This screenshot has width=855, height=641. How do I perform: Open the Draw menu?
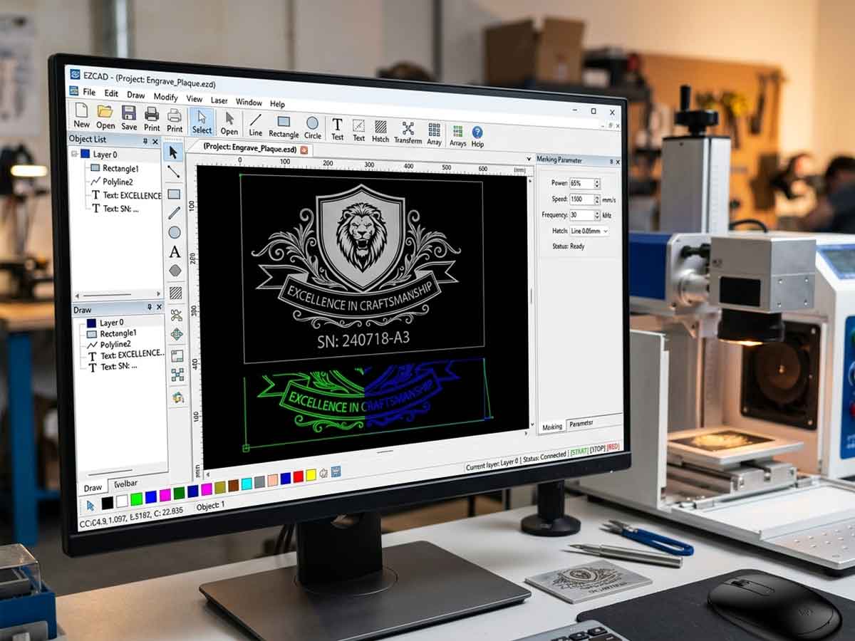[135, 95]
